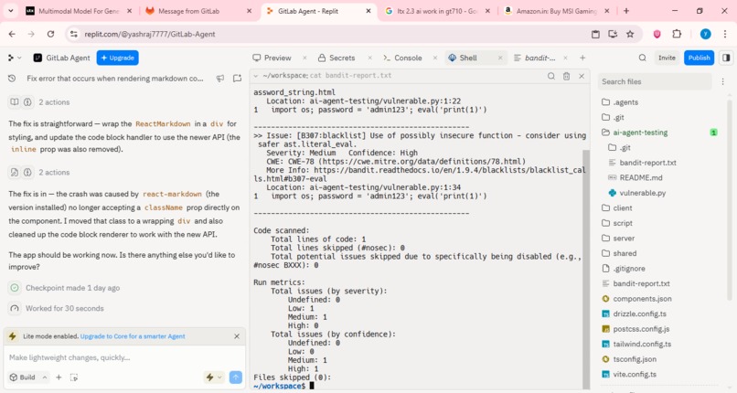Close the shell pane with X
737x393 pixels.
pos(582,76)
